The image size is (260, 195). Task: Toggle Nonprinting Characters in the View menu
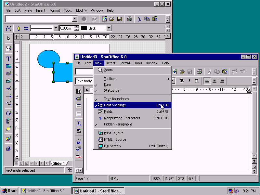point(132,118)
